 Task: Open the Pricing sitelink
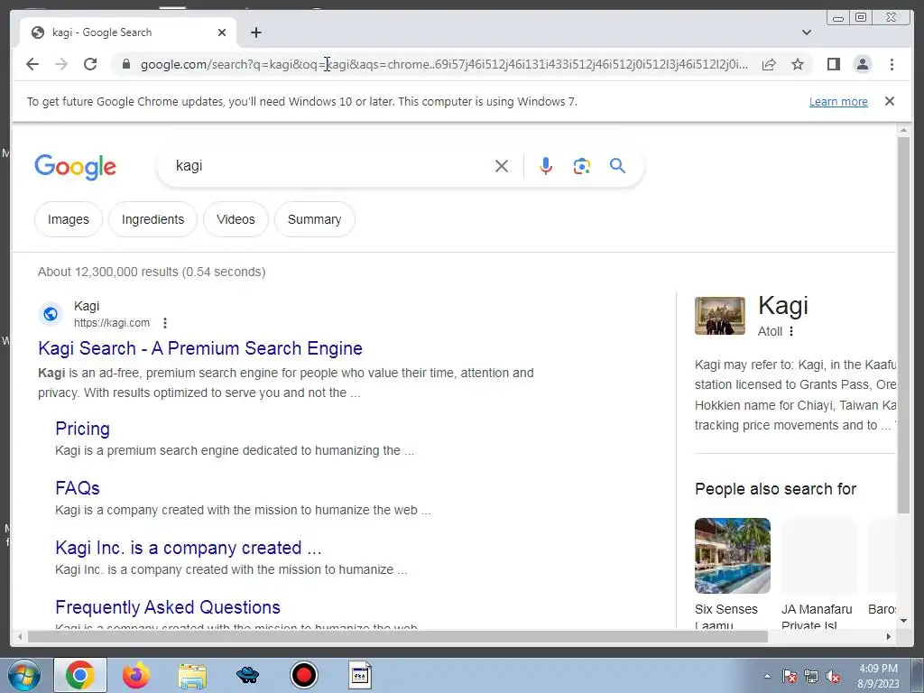pos(82,429)
